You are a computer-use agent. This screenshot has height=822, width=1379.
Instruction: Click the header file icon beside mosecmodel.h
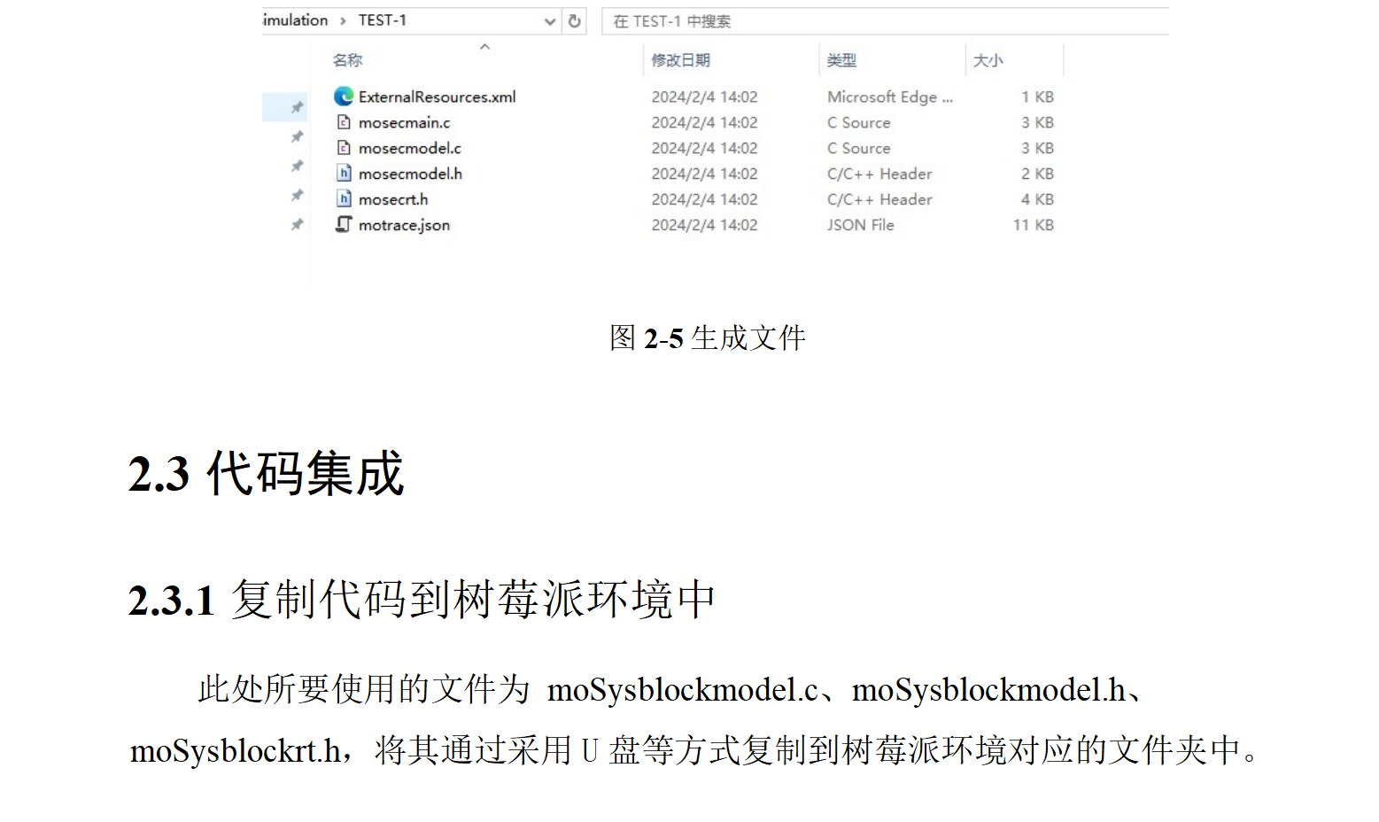tap(344, 174)
